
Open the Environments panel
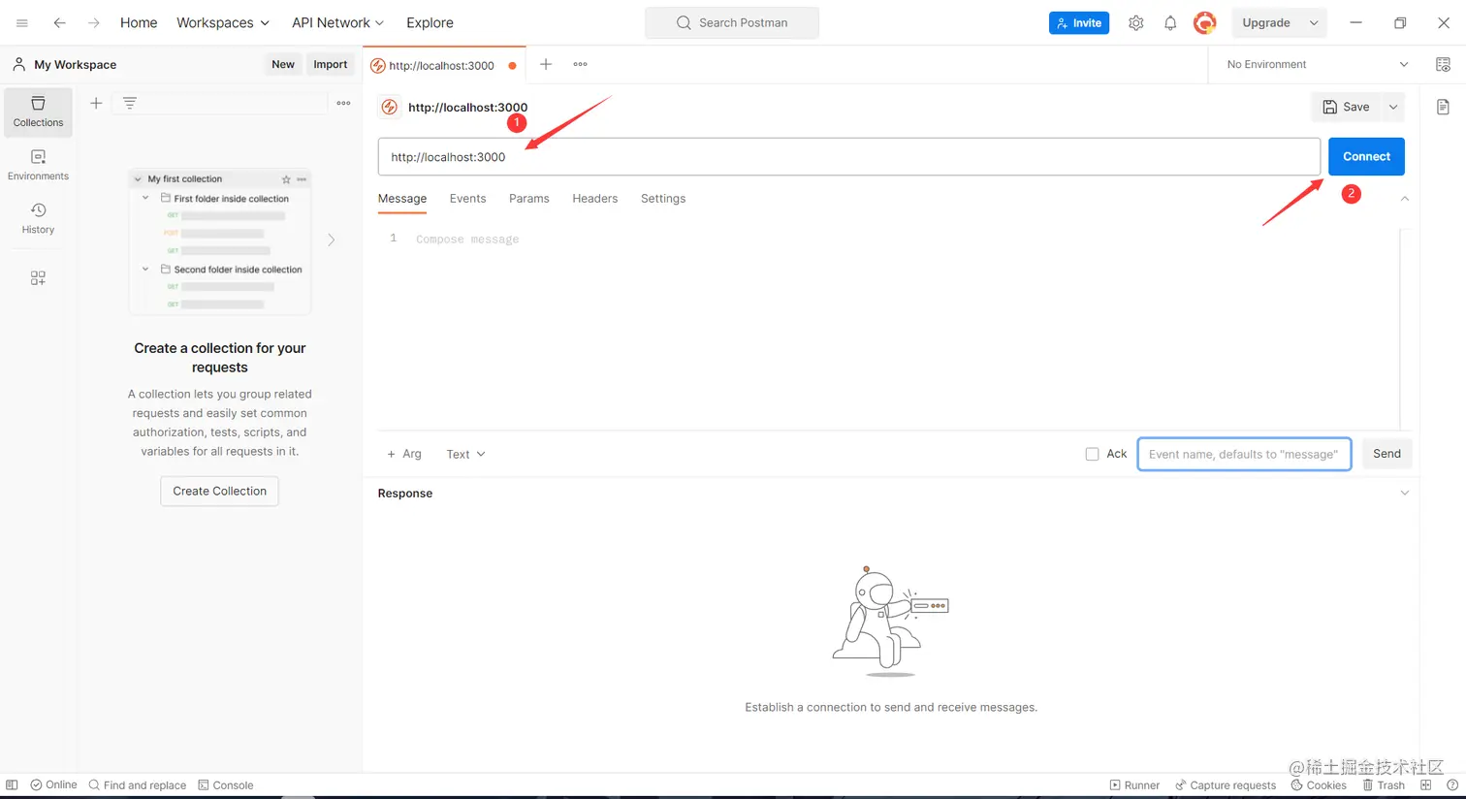38,165
